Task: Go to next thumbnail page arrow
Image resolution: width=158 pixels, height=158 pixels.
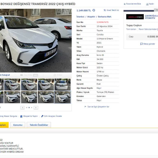Action: (x=36, y=108)
